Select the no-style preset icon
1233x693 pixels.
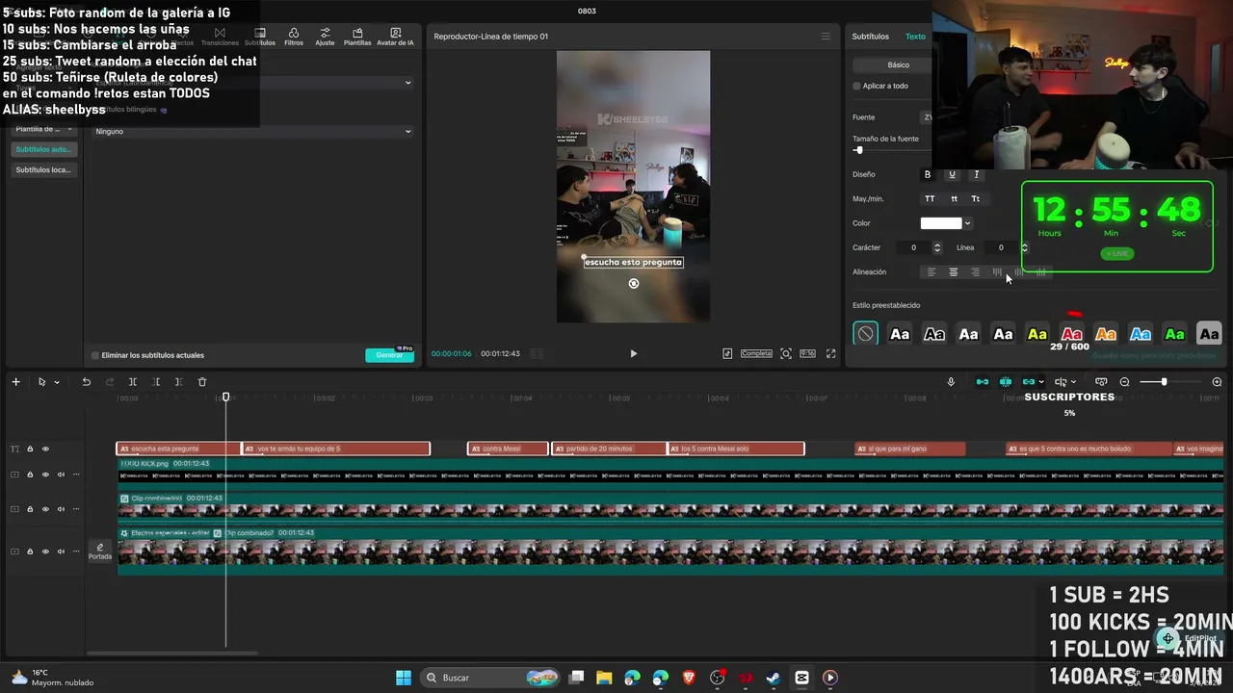tap(865, 334)
